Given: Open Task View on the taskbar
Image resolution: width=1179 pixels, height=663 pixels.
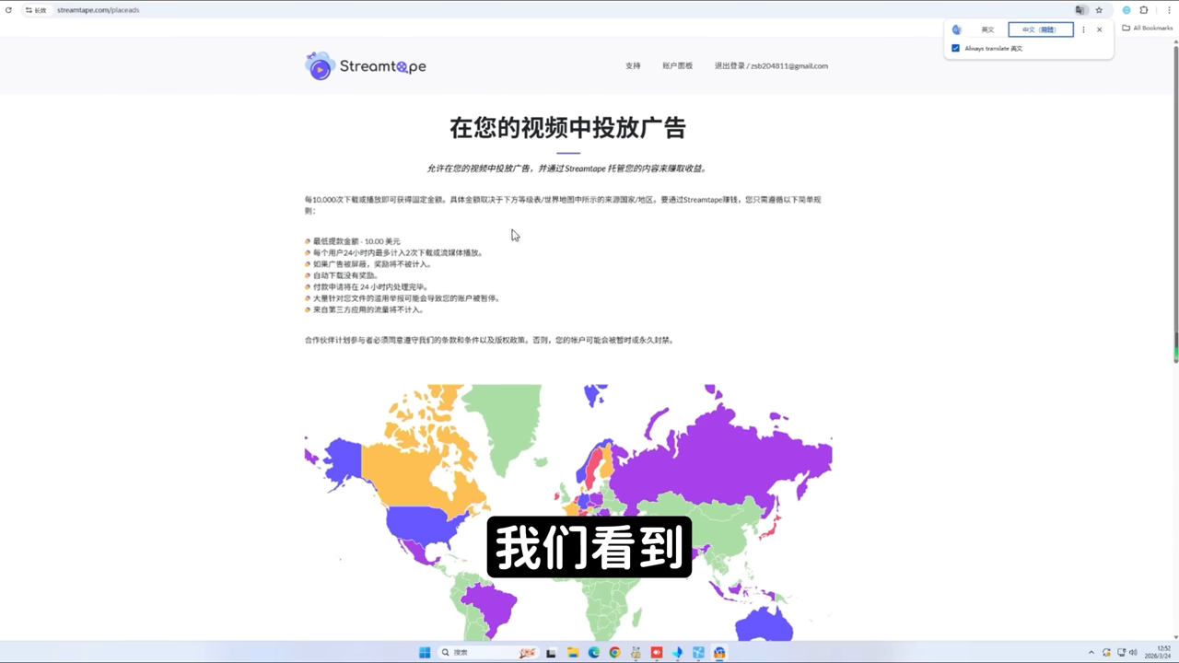Looking at the screenshot, I should point(551,652).
